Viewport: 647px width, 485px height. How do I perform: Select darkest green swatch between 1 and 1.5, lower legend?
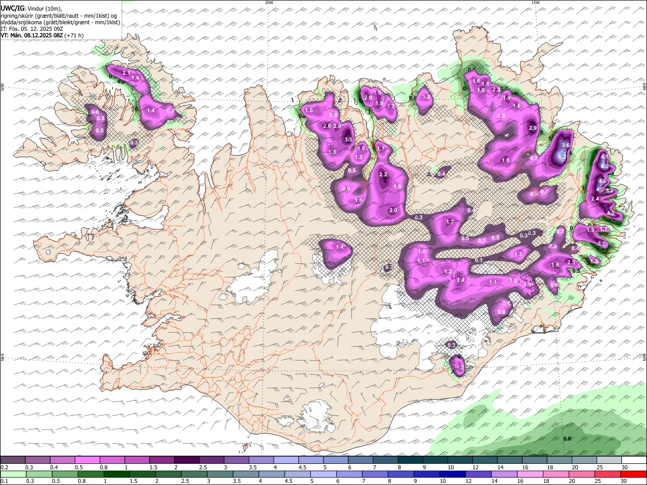coord(116,474)
